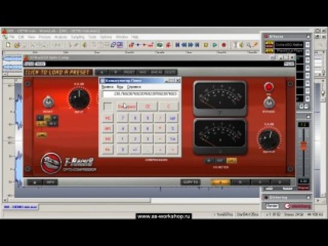Open the Process menu
Viewport: 328px width, 246px height.
coord(45,37)
